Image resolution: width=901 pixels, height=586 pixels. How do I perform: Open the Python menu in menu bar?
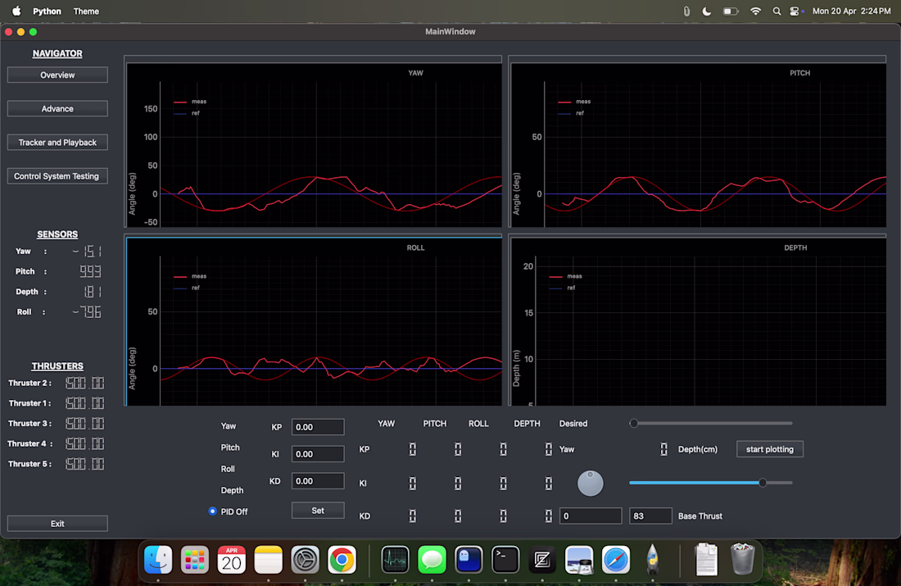pos(47,11)
